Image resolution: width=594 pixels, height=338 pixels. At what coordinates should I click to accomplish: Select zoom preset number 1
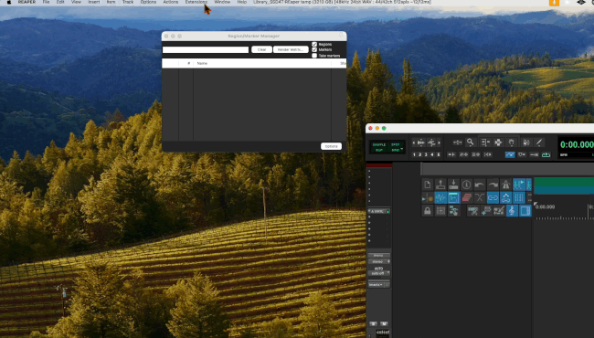(x=414, y=154)
